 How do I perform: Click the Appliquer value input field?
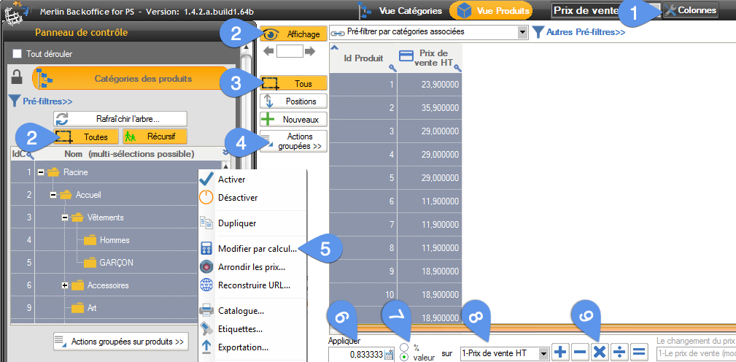click(x=355, y=354)
